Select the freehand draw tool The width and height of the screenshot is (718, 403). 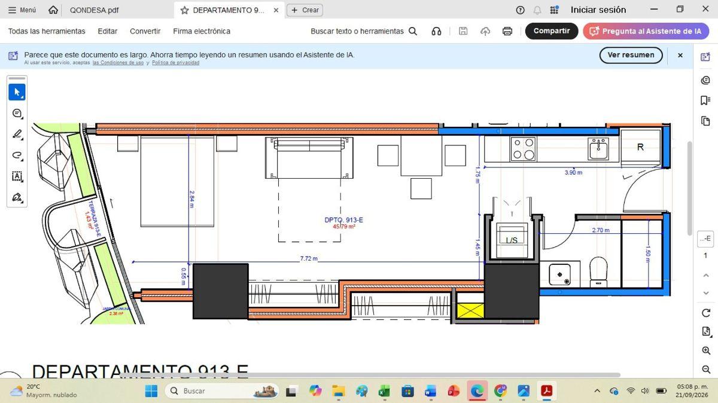[17, 155]
